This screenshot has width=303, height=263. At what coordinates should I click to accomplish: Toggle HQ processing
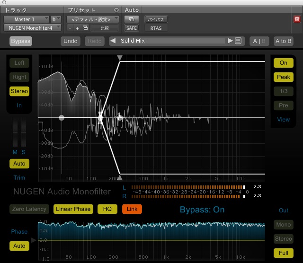107,209
